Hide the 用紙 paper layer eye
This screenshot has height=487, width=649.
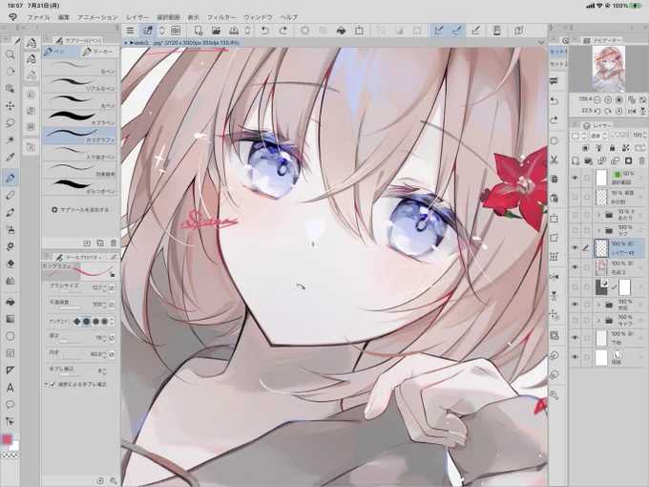575,356
